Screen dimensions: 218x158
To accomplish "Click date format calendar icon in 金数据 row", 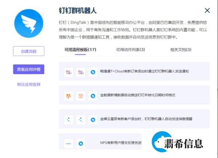I will tap(81, 96).
